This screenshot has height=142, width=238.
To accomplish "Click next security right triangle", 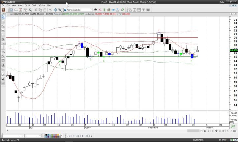I will (231, 131).
